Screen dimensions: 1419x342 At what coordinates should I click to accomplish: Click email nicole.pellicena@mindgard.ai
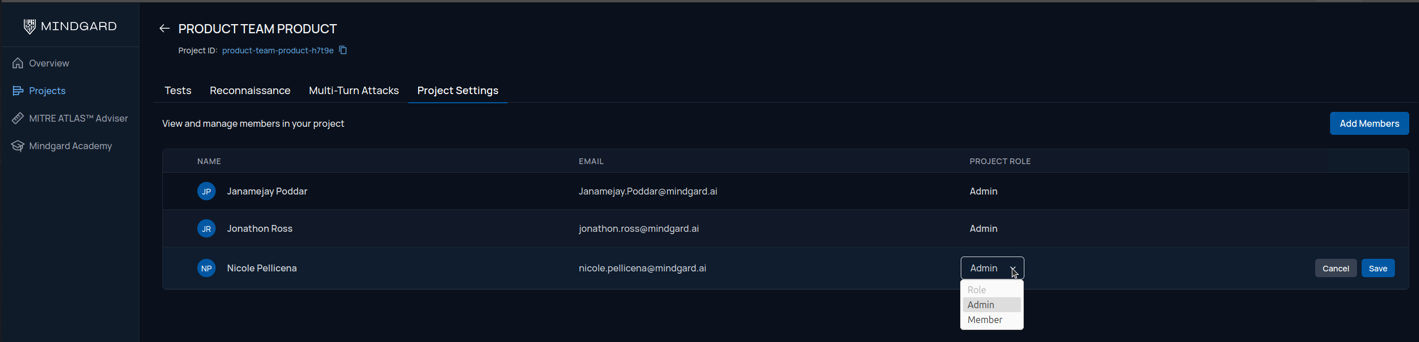(642, 268)
